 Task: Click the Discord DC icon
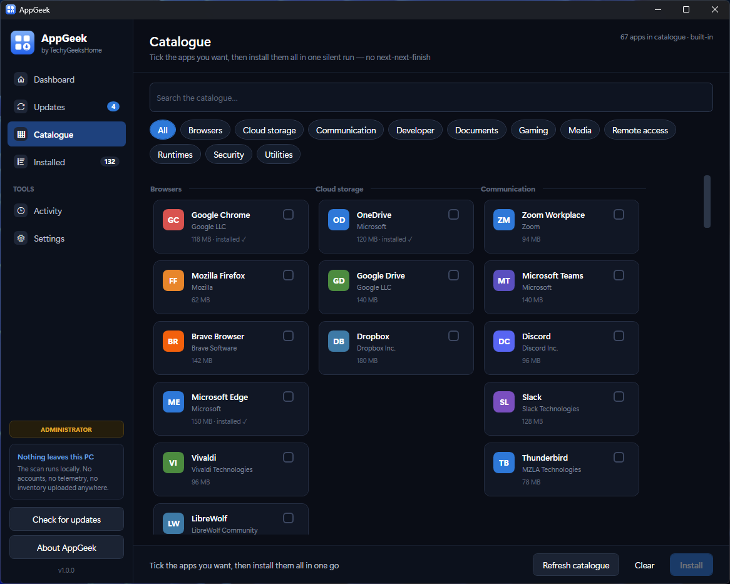pyautogui.click(x=504, y=342)
